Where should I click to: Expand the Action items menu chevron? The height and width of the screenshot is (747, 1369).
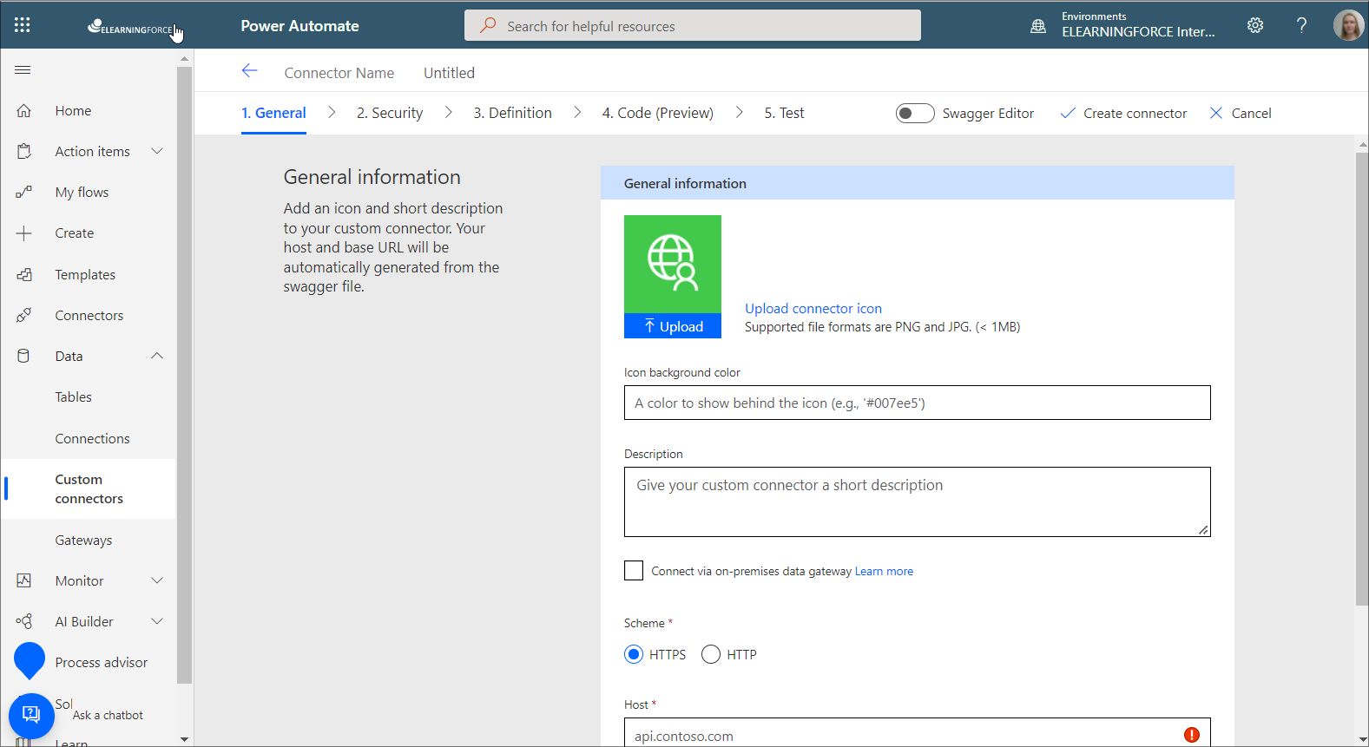(157, 151)
